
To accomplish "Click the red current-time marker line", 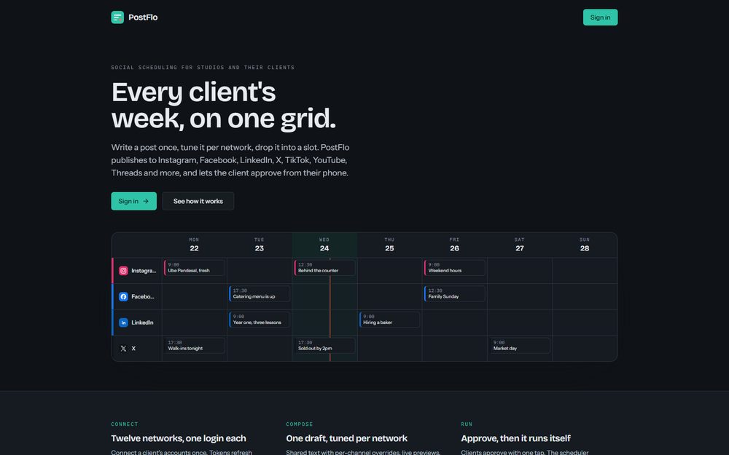I will pos(330,309).
